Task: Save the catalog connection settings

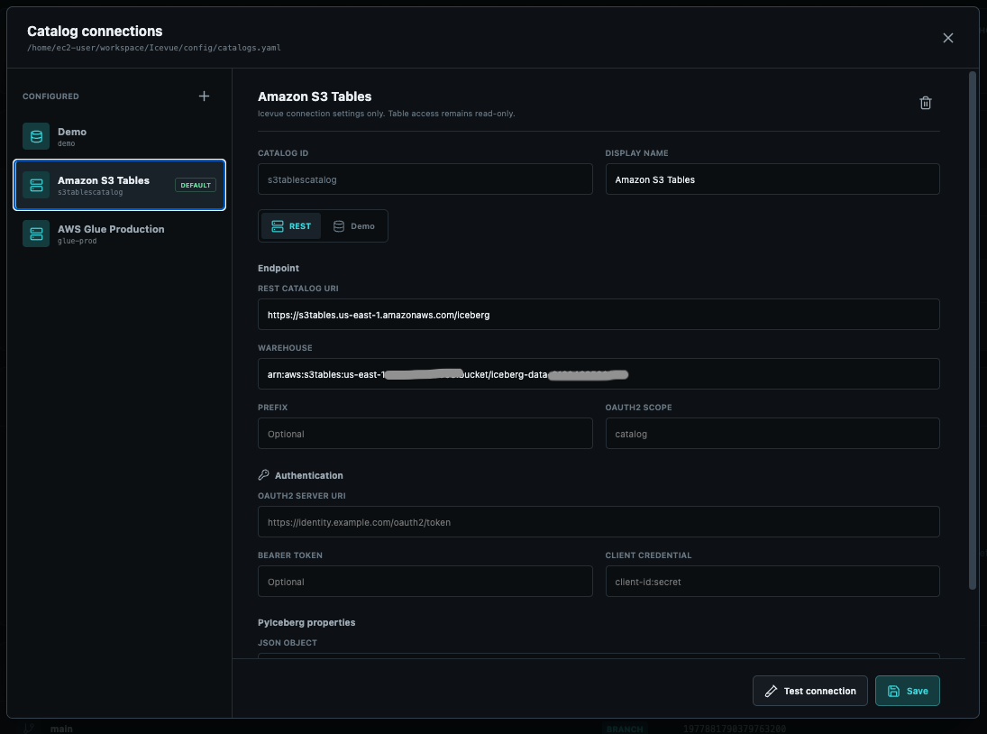Action: (907, 691)
